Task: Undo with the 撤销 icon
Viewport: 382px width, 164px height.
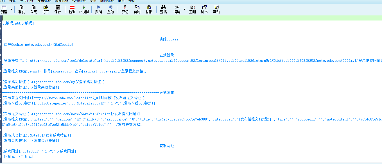Action: coord(98,8)
